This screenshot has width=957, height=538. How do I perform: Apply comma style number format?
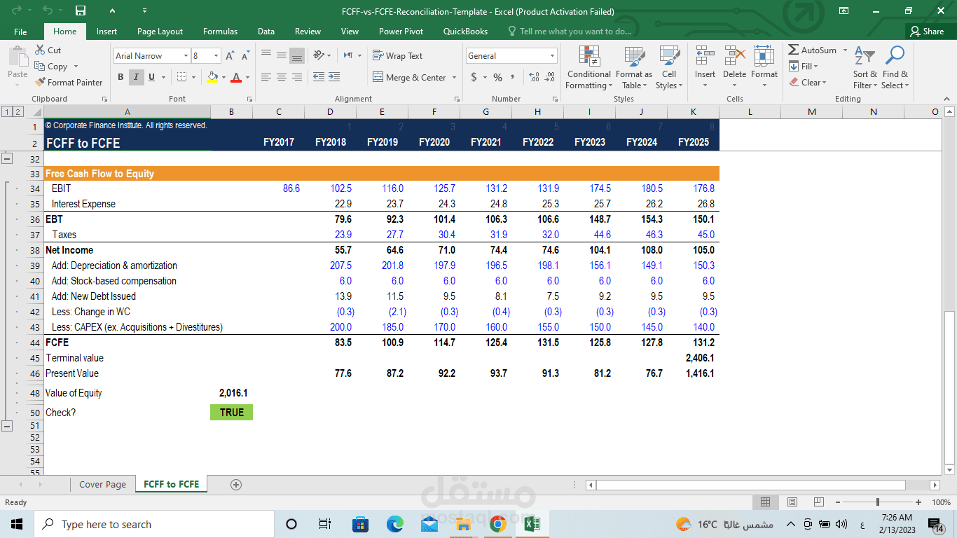[512, 77]
